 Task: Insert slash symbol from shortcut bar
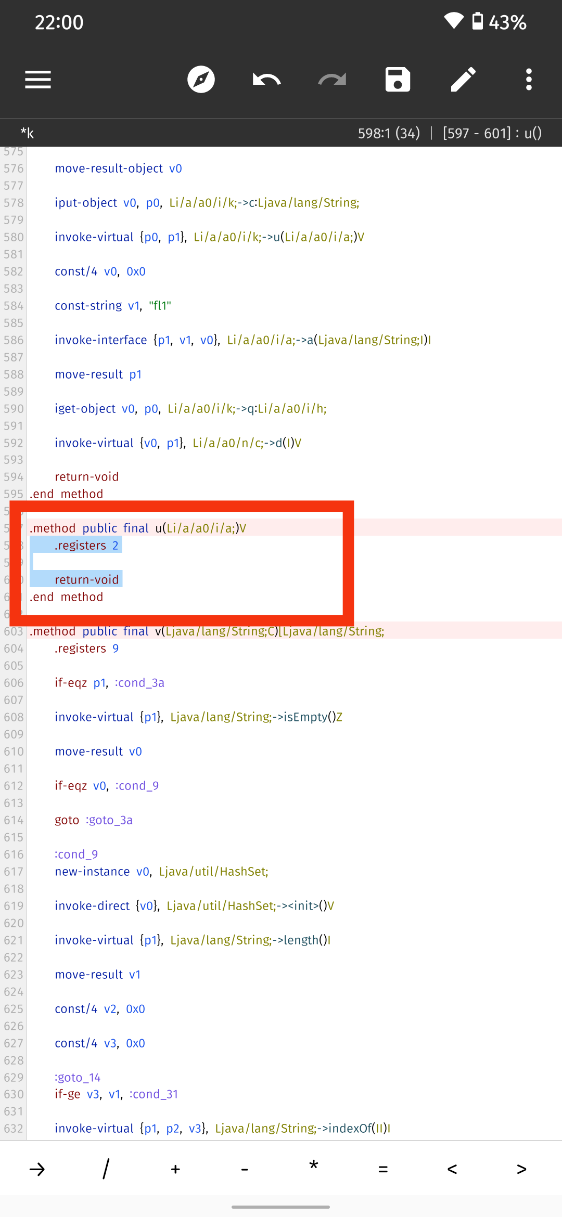click(x=106, y=1169)
